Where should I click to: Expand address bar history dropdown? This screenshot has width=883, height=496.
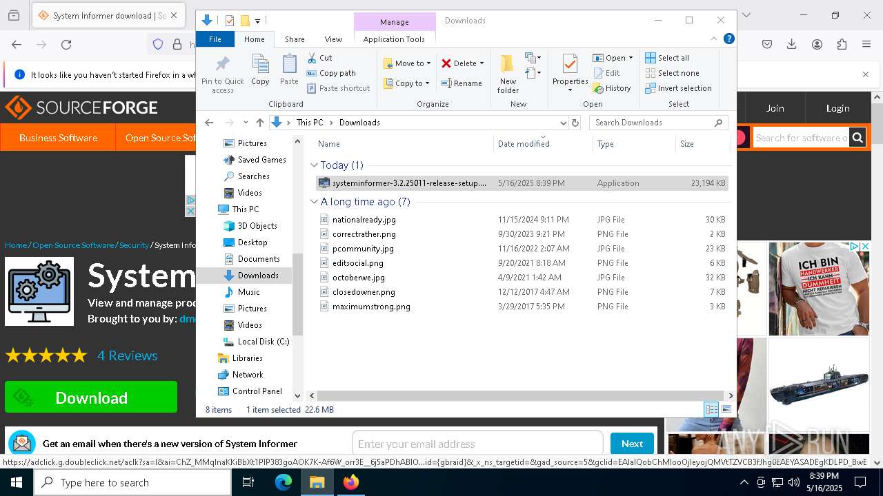(563, 123)
